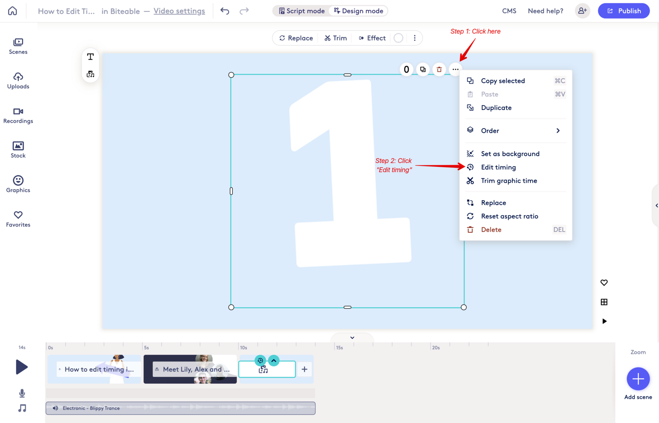Preview the scene with the small play icon
The height and width of the screenshot is (423, 659).
(x=604, y=321)
